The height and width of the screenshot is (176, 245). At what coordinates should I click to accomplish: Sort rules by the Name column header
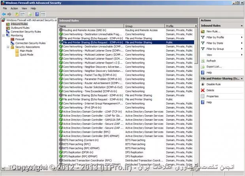pos(91,26)
